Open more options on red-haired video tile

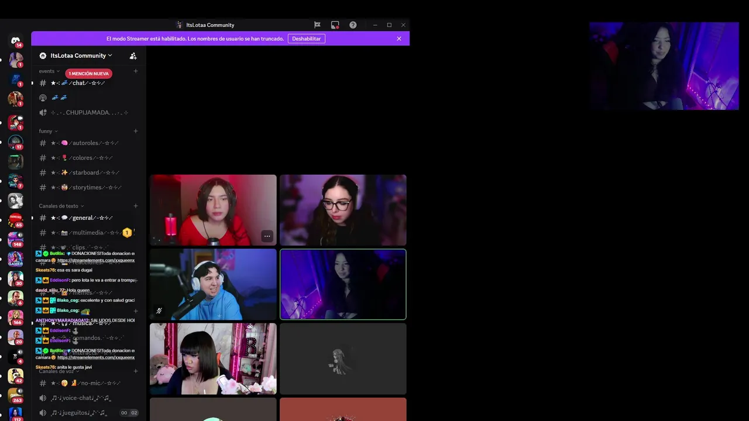pyautogui.click(x=267, y=236)
